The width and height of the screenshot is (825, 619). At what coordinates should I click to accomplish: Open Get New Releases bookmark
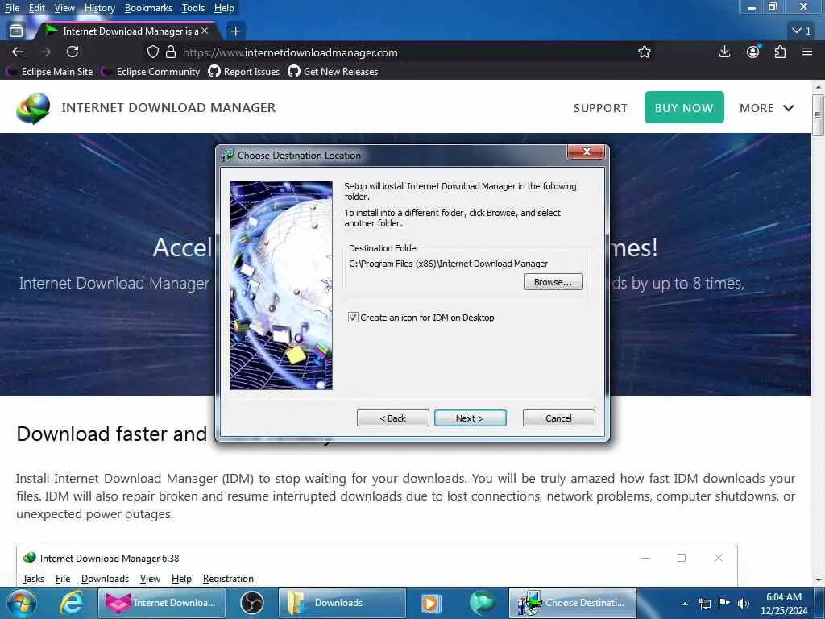[333, 72]
